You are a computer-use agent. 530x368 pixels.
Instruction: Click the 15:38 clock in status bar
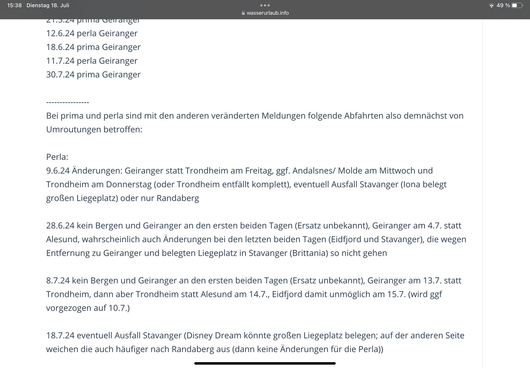coord(14,6)
